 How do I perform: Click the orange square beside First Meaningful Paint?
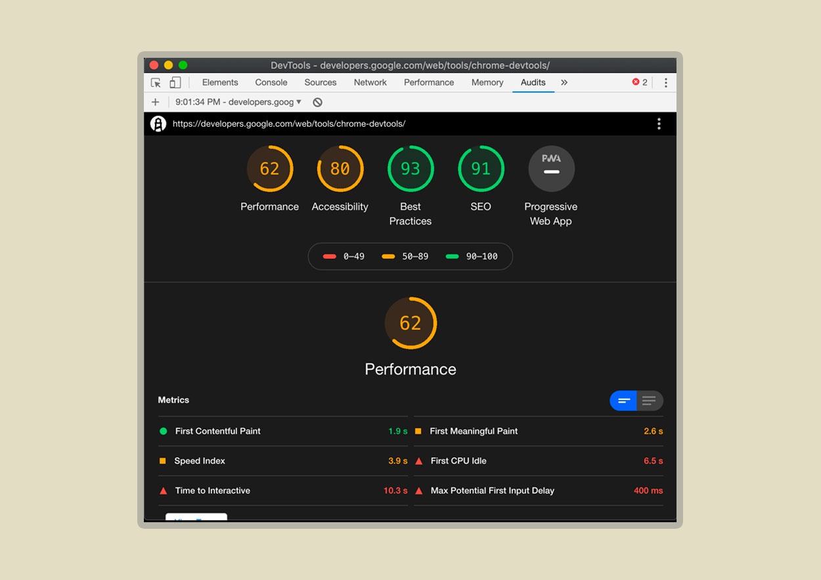pyautogui.click(x=418, y=432)
